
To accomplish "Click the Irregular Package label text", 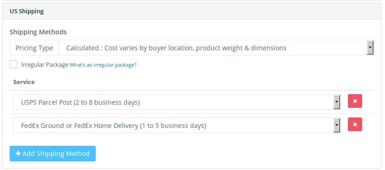I will (44, 65).
